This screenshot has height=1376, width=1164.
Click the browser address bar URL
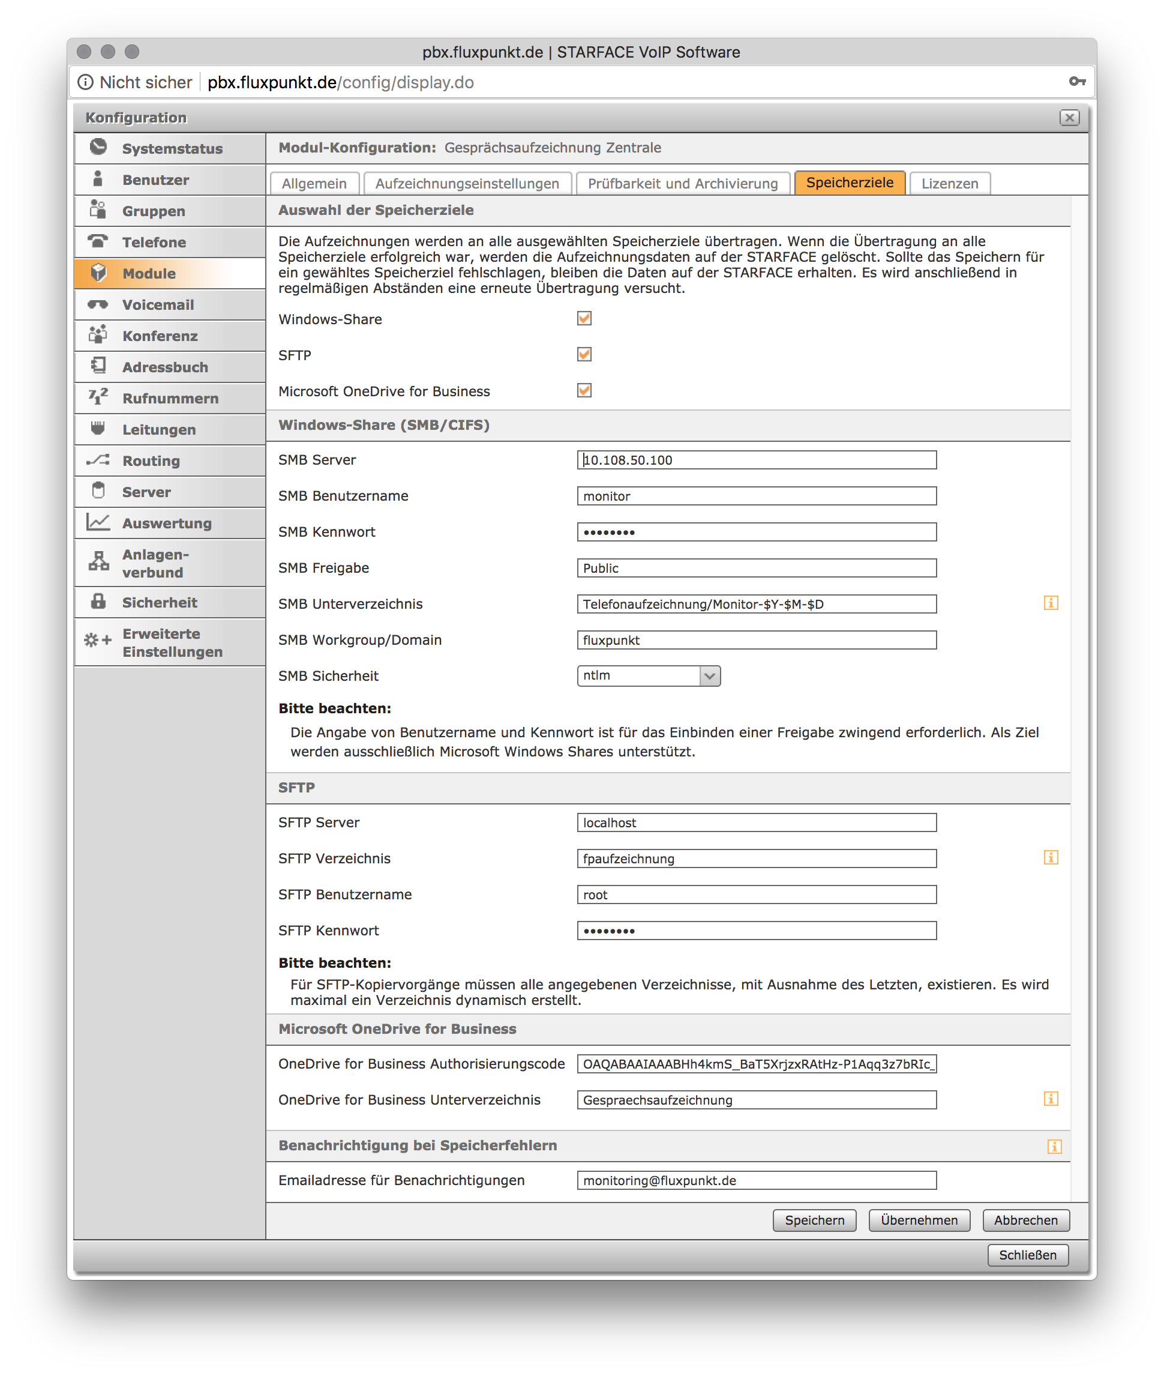pos(340,82)
